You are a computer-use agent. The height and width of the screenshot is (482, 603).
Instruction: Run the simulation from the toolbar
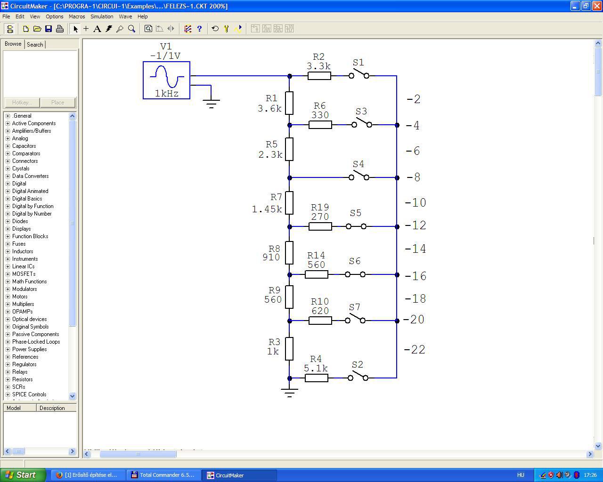[238, 29]
